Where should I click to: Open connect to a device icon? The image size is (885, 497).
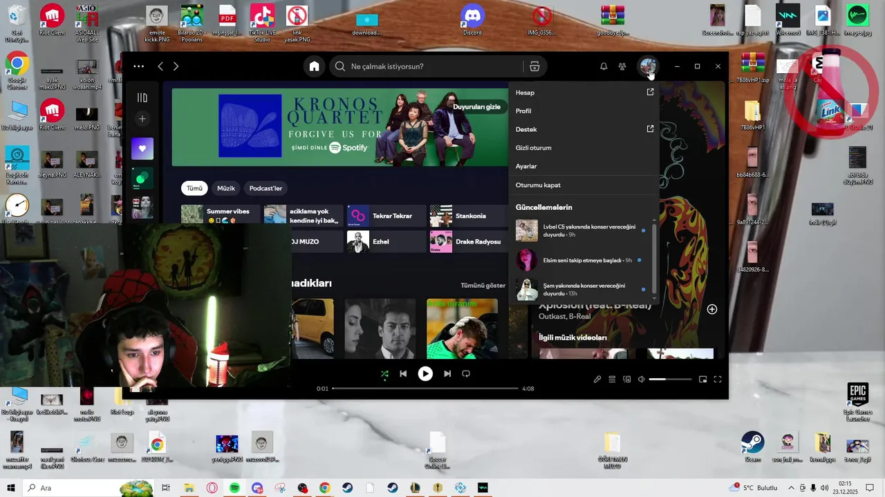pos(627,379)
